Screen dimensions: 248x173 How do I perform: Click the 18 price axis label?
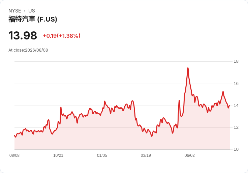(x=236, y=61)
